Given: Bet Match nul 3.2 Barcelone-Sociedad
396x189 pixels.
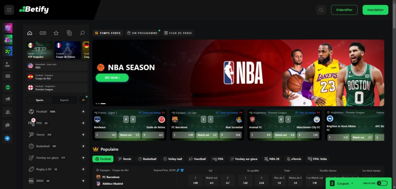Looking at the screenshot, I should [x=207, y=135].
